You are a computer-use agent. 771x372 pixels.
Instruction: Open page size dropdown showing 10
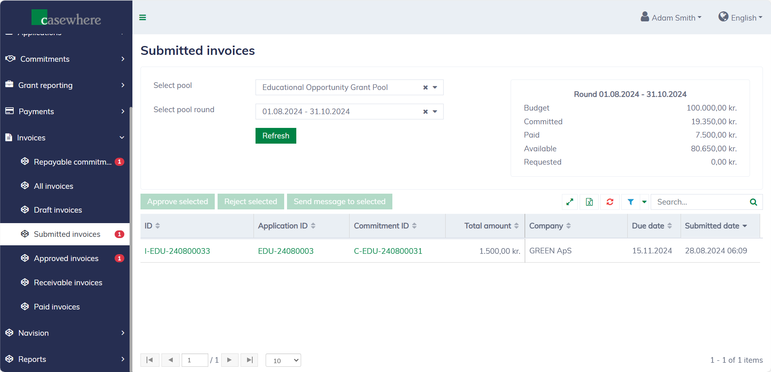[x=283, y=360]
